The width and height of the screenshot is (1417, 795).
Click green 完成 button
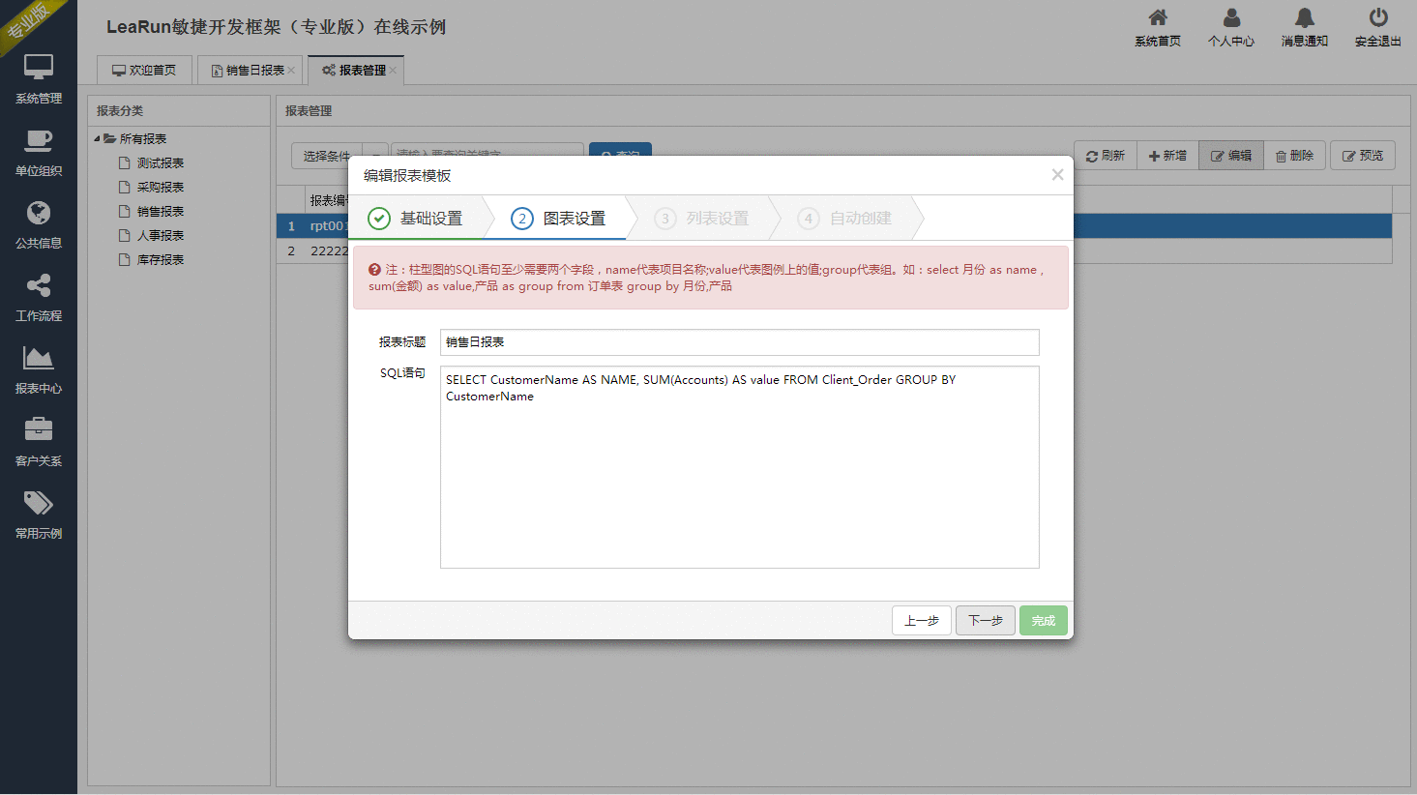(1044, 621)
